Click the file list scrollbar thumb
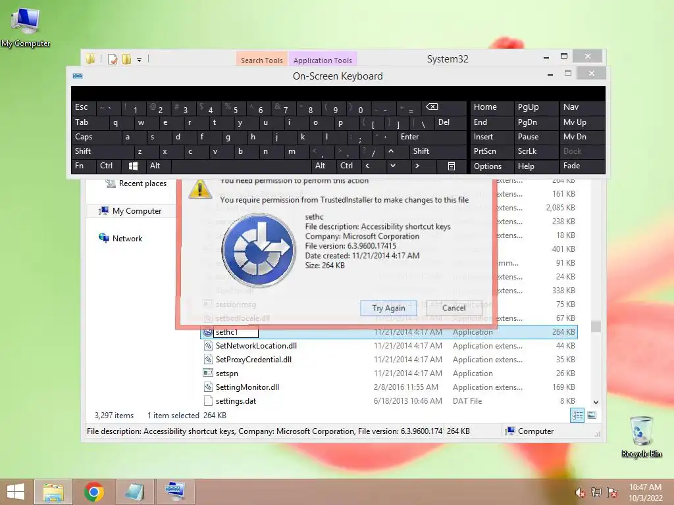This screenshot has width=674, height=505. (596, 326)
